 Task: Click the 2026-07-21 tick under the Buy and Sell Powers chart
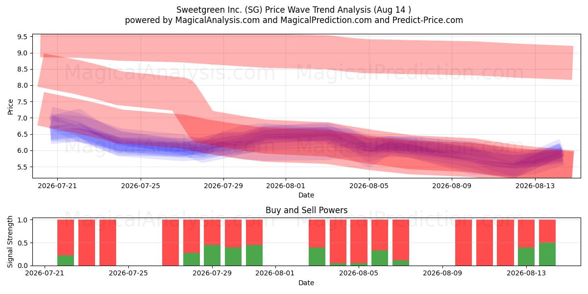coord(45,273)
